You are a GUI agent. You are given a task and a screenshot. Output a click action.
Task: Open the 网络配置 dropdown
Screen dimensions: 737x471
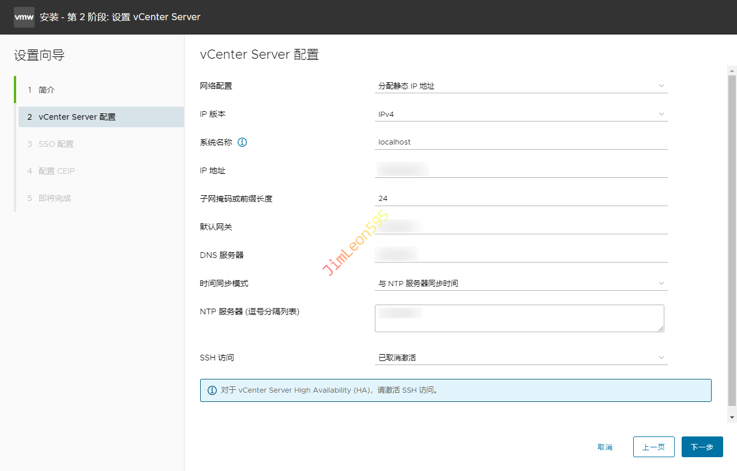pos(521,86)
